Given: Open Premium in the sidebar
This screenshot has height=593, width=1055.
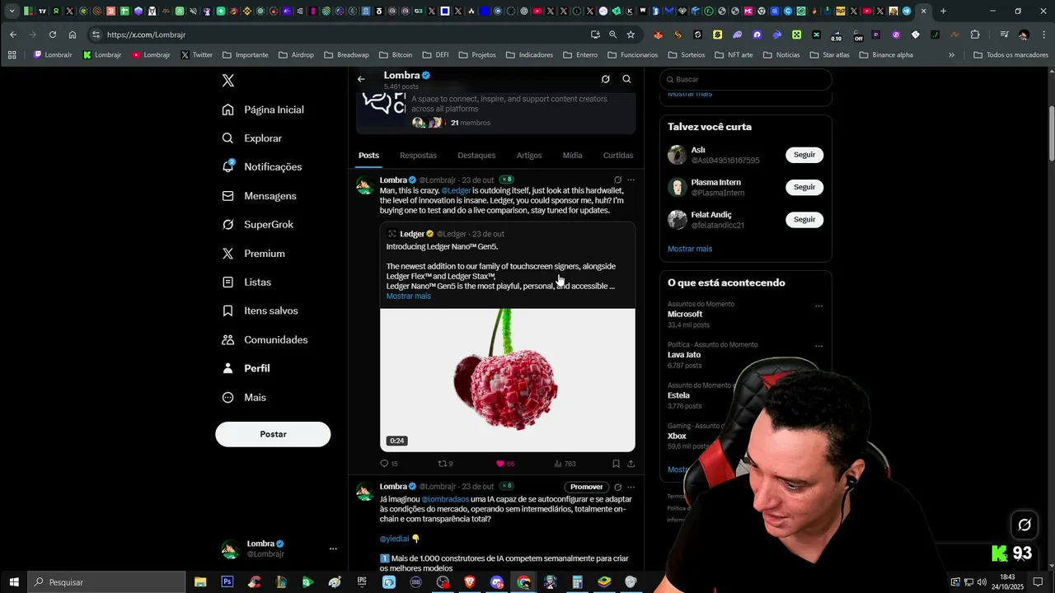Looking at the screenshot, I should click(x=254, y=254).
